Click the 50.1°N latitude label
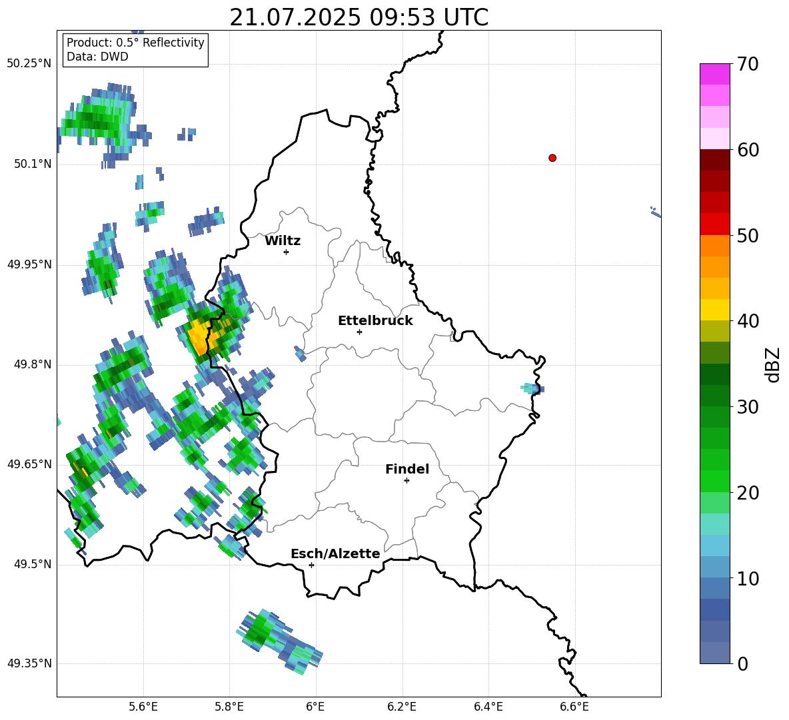Screen dimensions: 789x720 [33, 165]
